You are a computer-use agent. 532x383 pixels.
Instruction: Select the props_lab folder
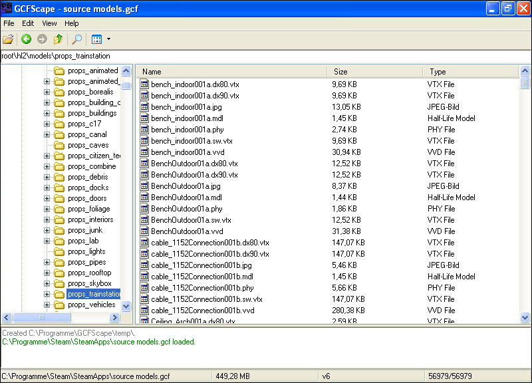83,241
